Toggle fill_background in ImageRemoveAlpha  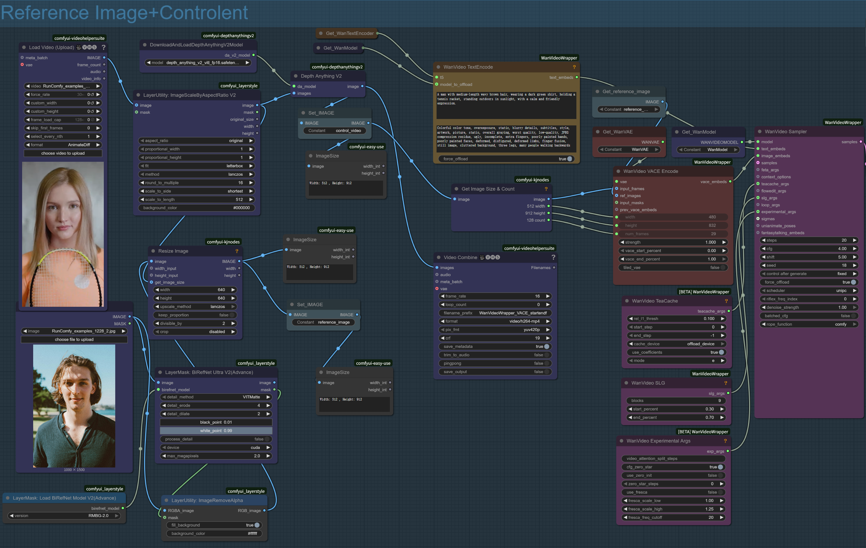214,525
